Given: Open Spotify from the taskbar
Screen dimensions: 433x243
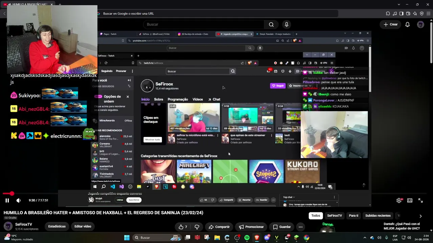Looking at the screenshot, I should point(247,238).
